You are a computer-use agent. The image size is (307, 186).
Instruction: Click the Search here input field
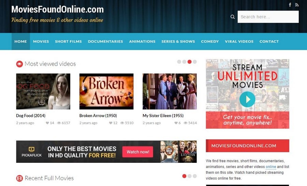tap(268, 17)
